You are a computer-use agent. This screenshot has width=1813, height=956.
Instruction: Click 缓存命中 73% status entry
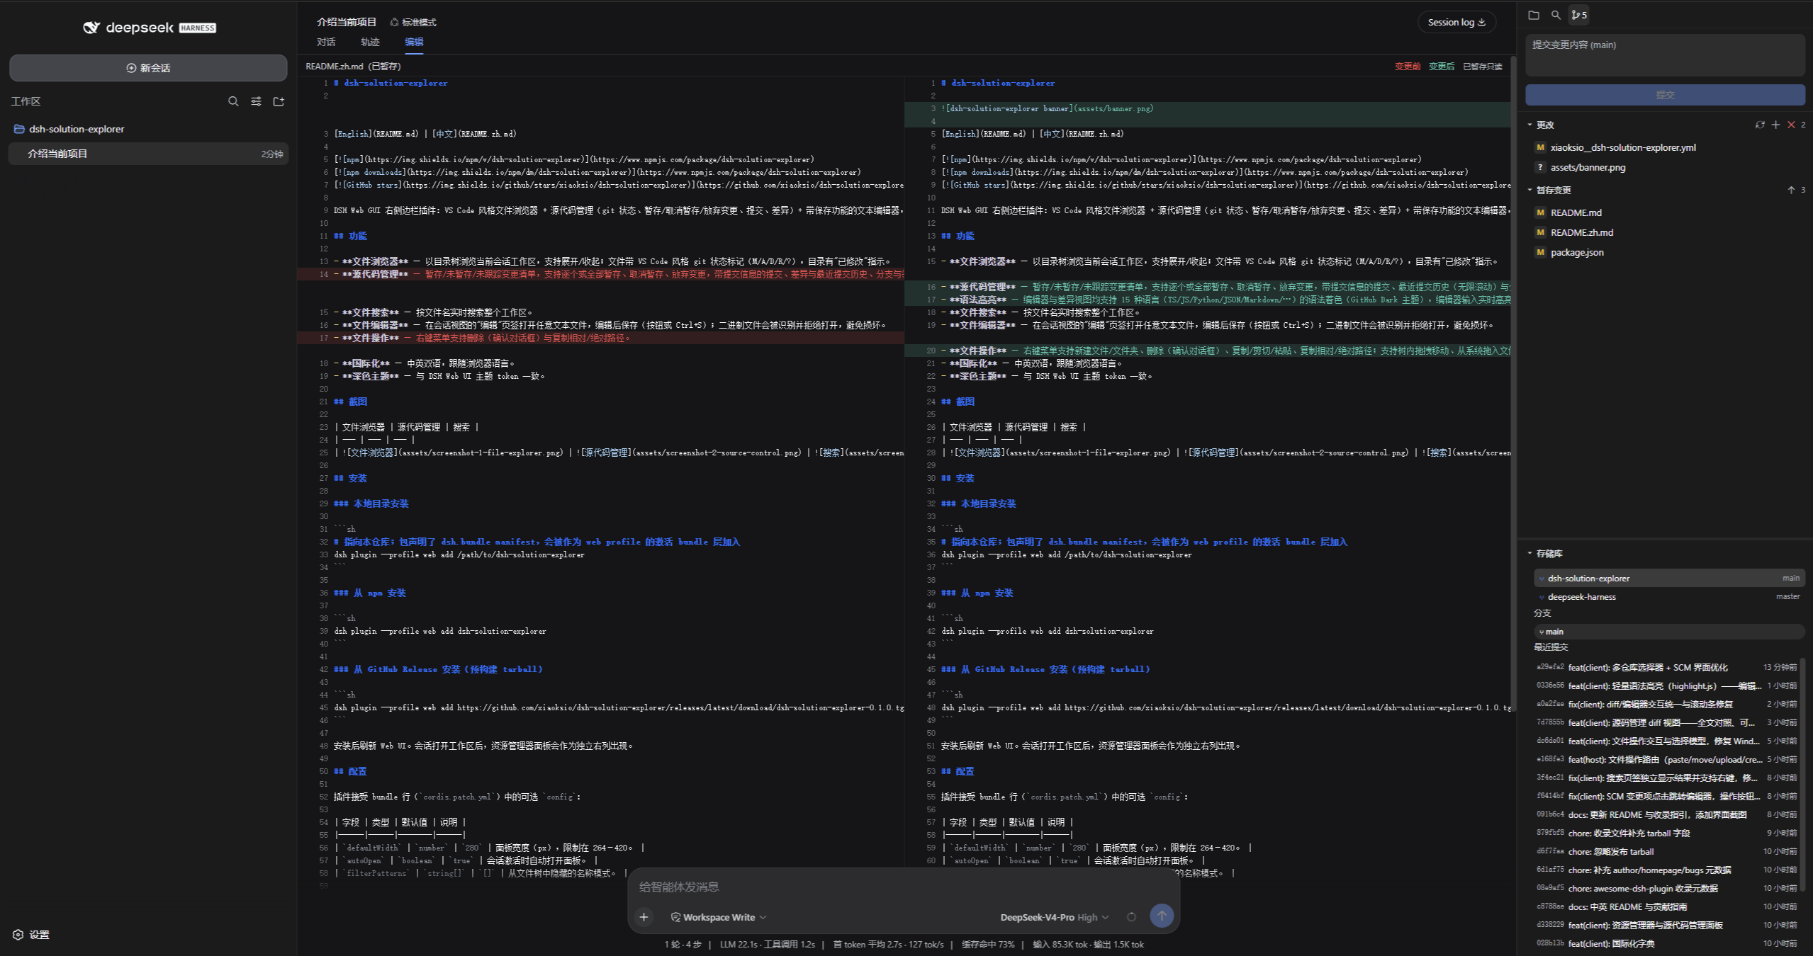pos(988,945)
